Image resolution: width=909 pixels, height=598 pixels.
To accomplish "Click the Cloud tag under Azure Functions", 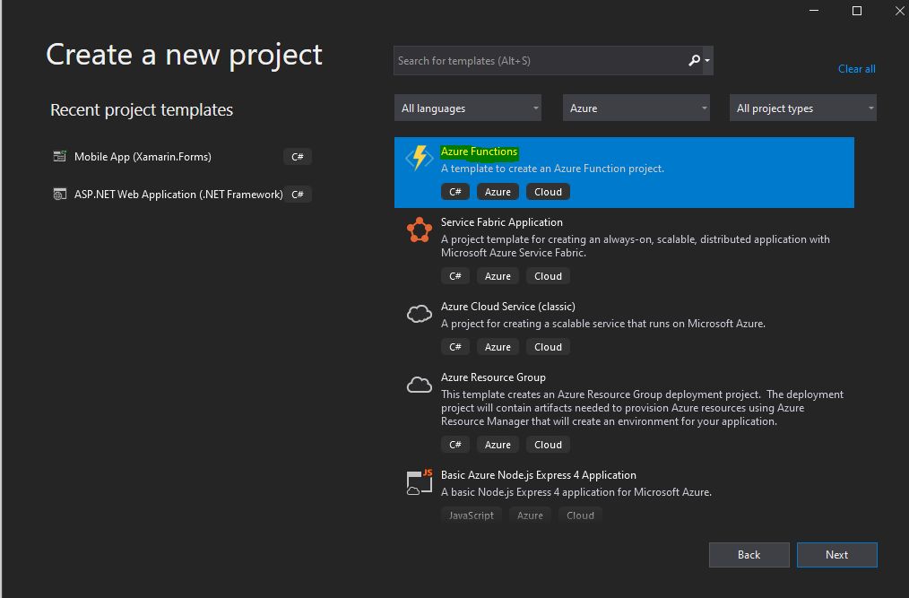I will pos(548,192).
